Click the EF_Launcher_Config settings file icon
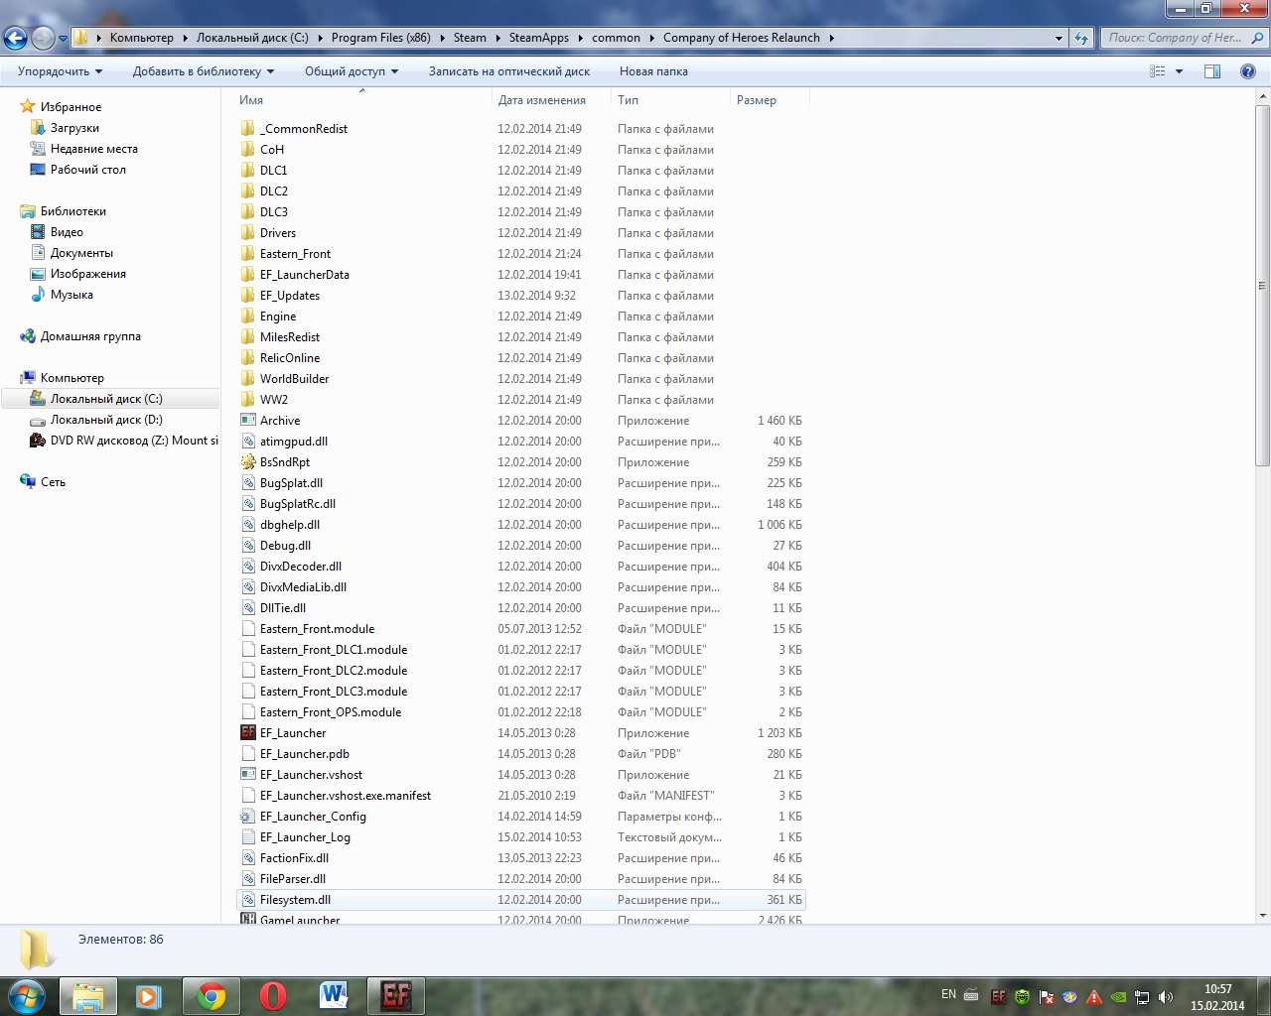This screenshot has width=1271, height=1016. pos(248,817)
